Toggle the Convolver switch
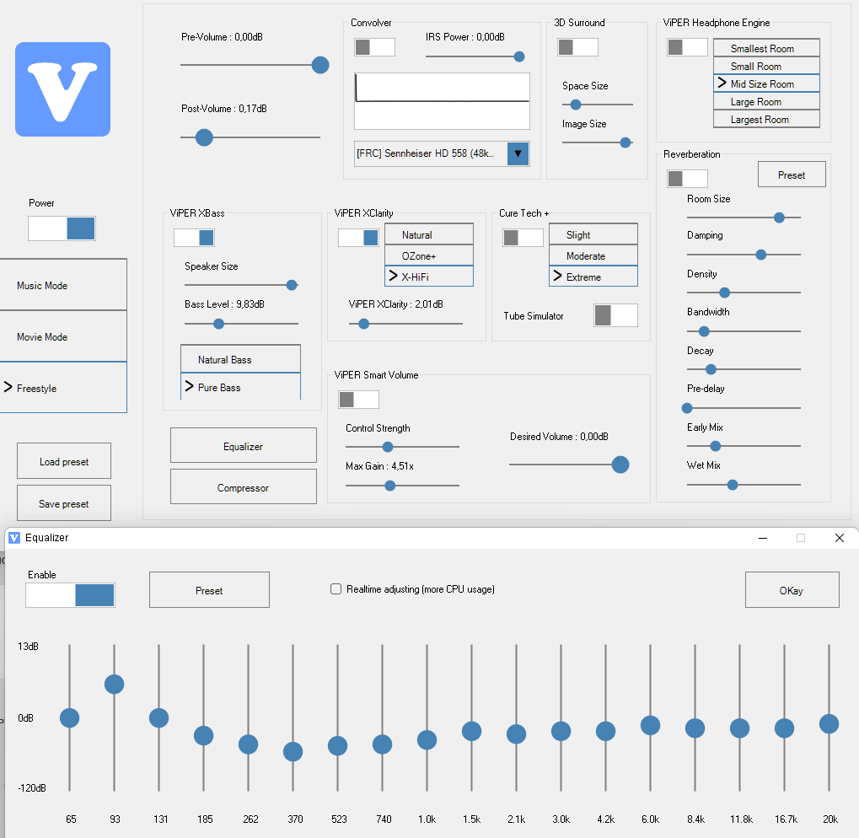Screen dimensions: 859x838 375,47
